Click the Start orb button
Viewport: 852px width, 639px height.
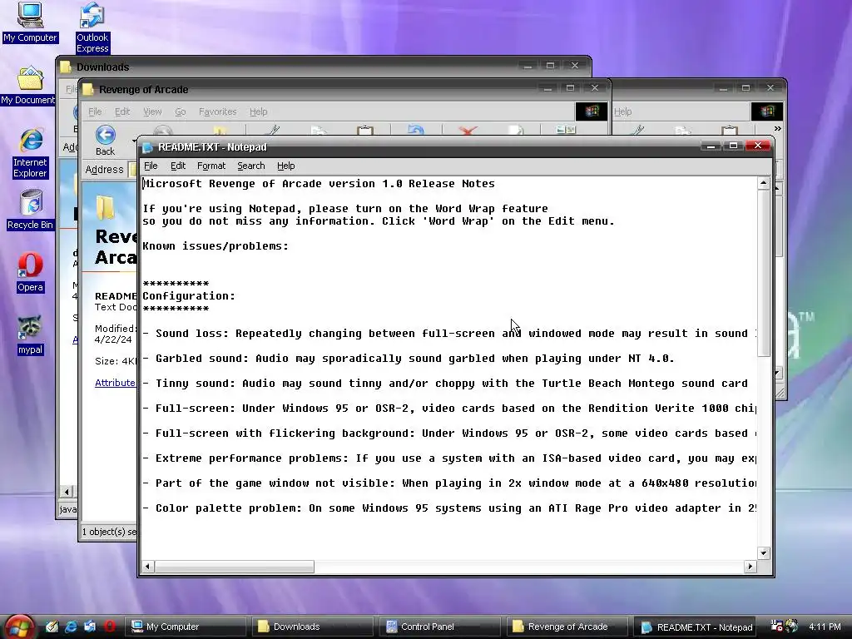coord(19,627)
